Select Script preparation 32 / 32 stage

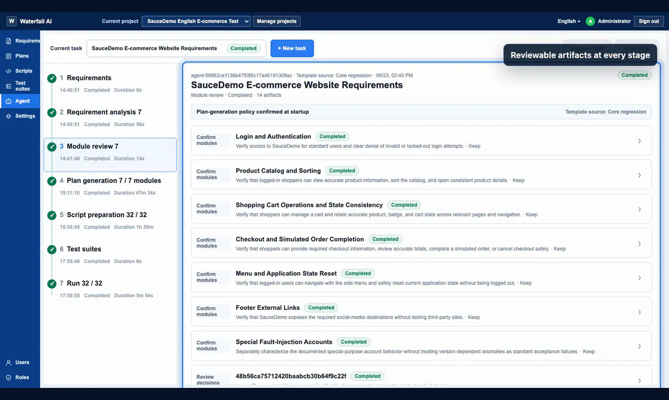pos(110,221)
